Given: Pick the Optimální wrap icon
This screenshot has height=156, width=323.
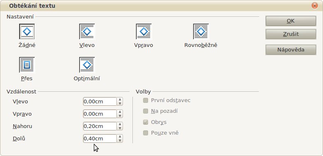Looking at the screenshot, I should 87,65.
